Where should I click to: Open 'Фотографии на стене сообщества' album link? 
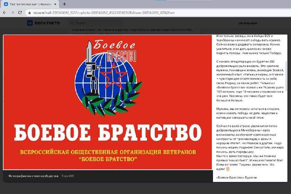coord(33,176)
